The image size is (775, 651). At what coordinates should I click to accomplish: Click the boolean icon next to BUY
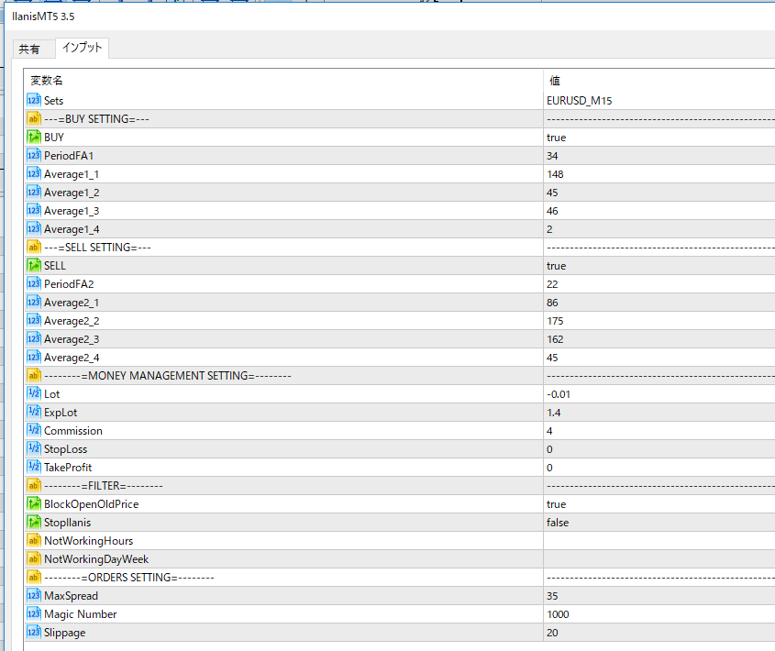pyautogui.click(x=34, y=137)
